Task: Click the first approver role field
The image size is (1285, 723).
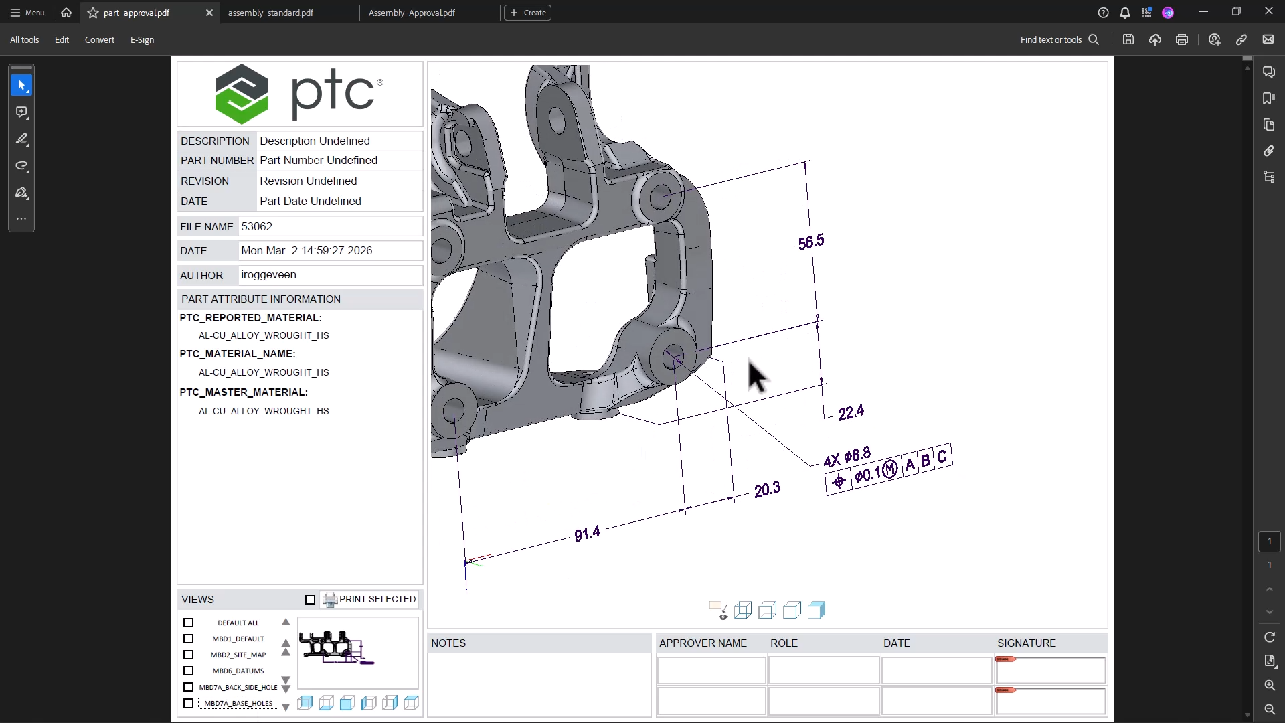Action: [x=824, y=670]
